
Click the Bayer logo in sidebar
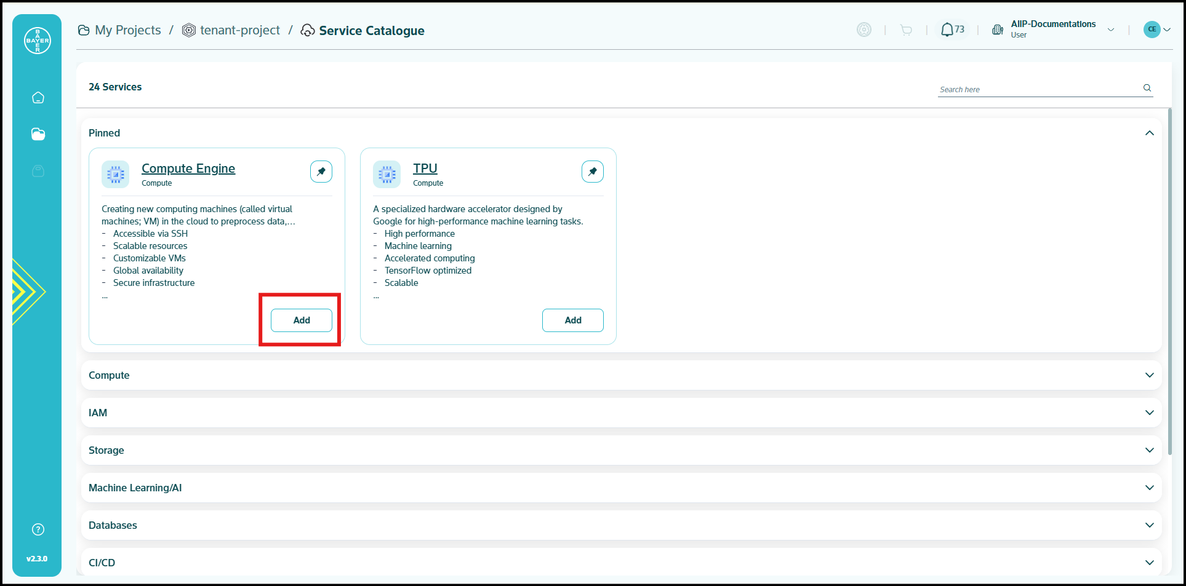38,41
